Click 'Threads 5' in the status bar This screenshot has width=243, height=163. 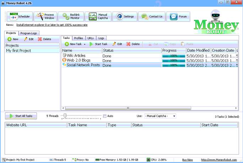tap(60, 160)
